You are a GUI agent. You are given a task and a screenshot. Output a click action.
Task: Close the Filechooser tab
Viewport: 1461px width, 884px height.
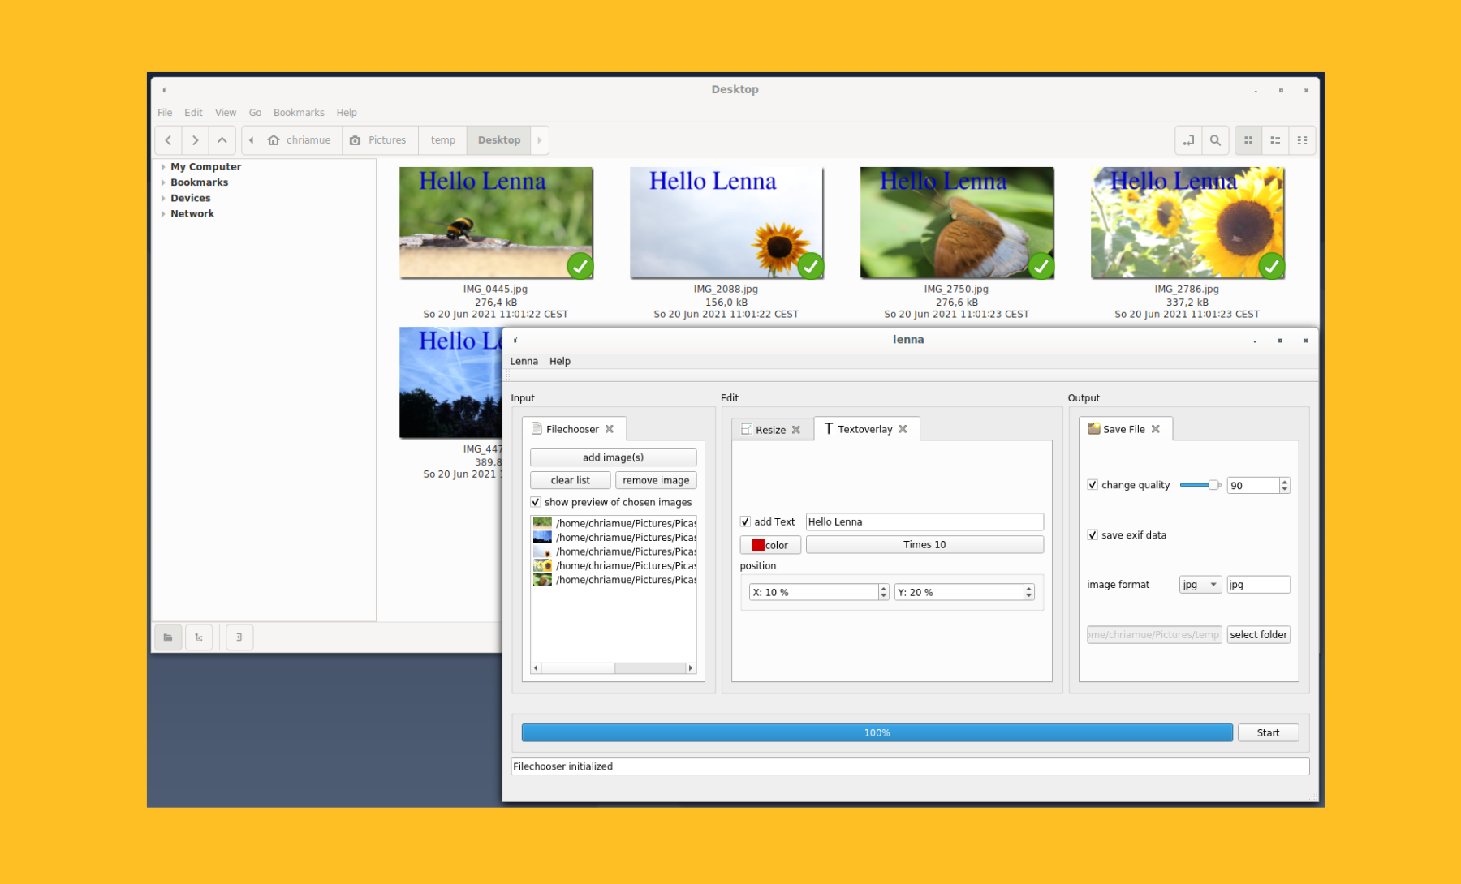[x=610, y=429]
